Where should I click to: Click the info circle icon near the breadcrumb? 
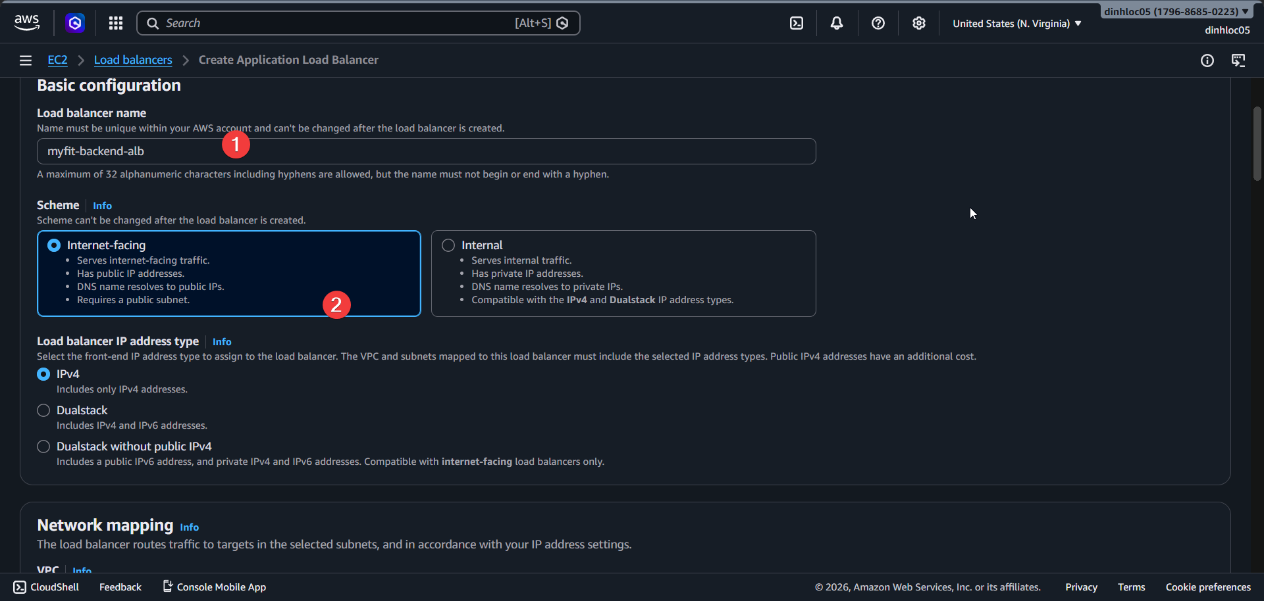coord(1207,60)
